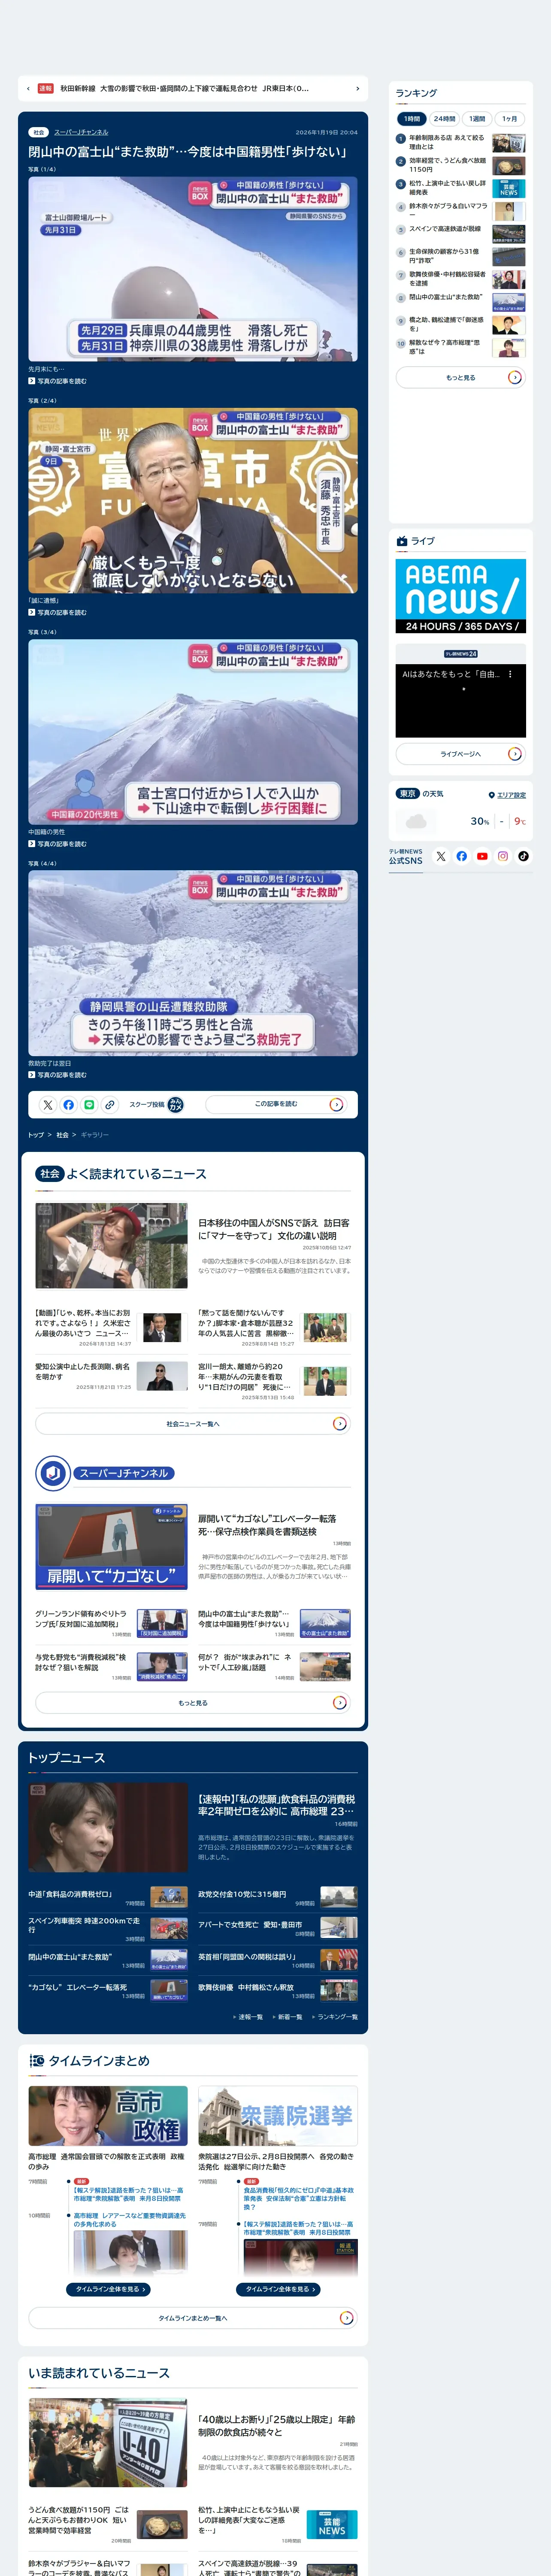Open the エリア設定 weather link
This screenshot has height=2576, width=551.
tap(511, 795)
